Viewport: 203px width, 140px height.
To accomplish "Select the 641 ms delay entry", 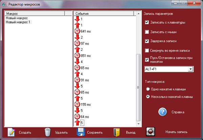I will 86,31.
